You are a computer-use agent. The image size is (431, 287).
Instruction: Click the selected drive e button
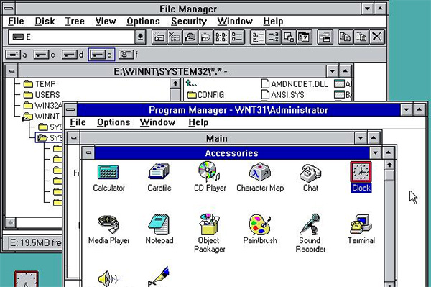[101, 55]
